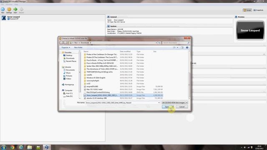Image resolution: width=267 pixels, height=150 pixels.
Task: Select Computer in the navigation pane
Action: coord(68,90)
